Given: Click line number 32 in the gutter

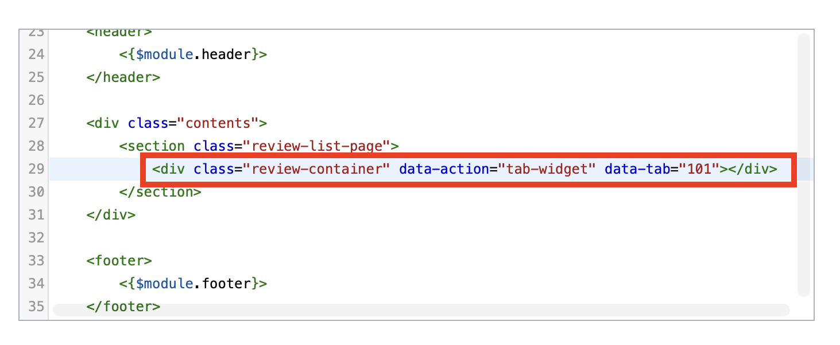Looking at the screenshot, I should [36, 238].
